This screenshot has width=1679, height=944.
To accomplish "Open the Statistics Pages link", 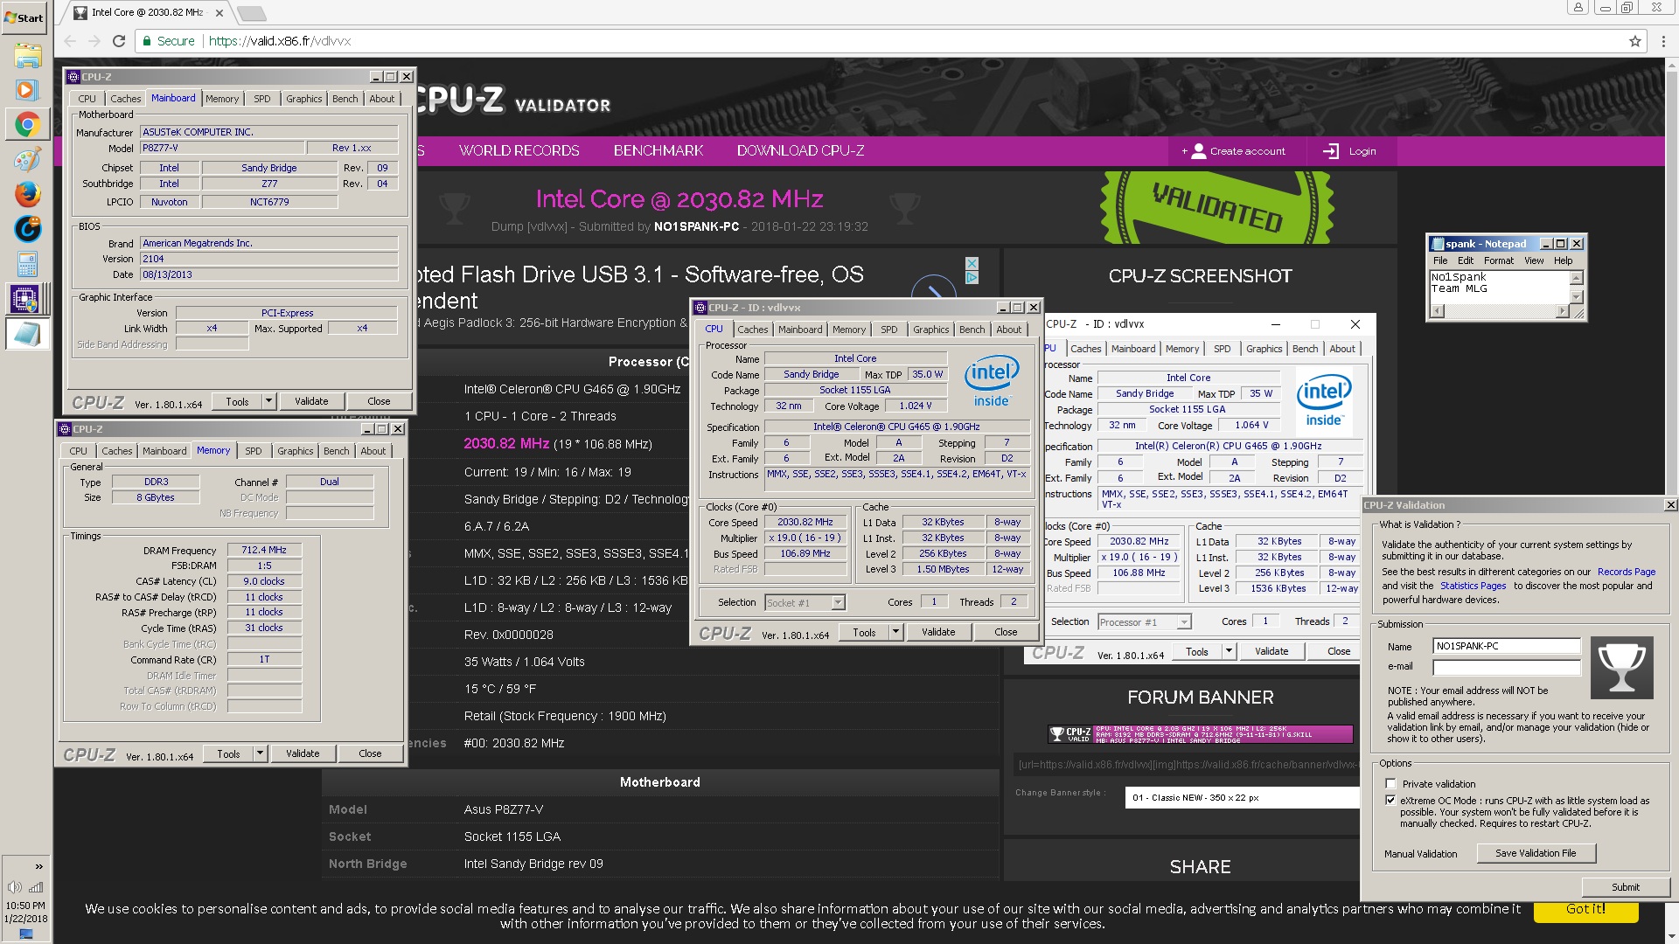I will tap(1473, 586).
